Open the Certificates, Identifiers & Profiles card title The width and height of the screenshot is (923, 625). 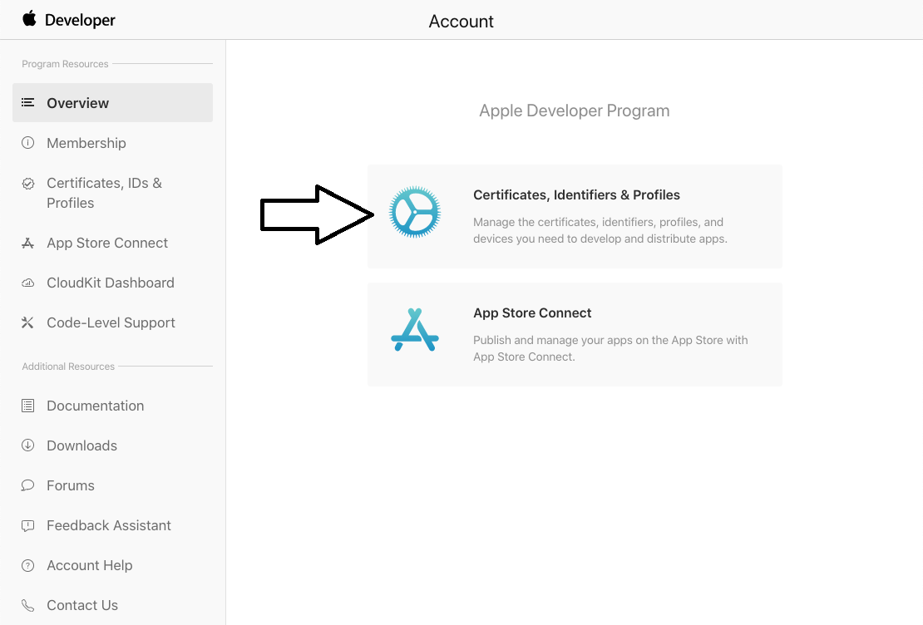(576, 195)
